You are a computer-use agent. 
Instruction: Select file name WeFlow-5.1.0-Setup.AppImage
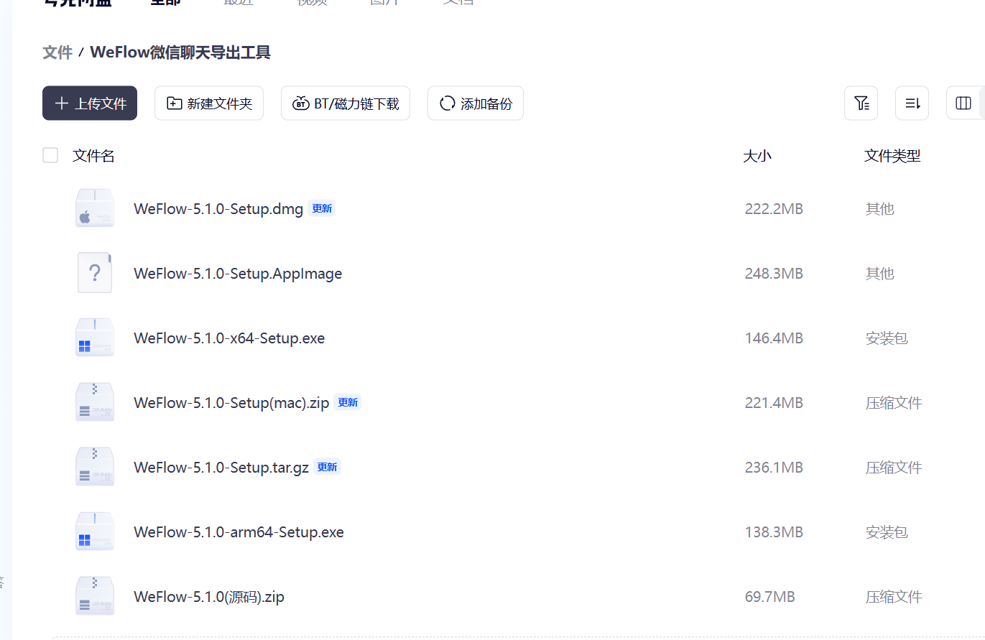tap(238, 274)
